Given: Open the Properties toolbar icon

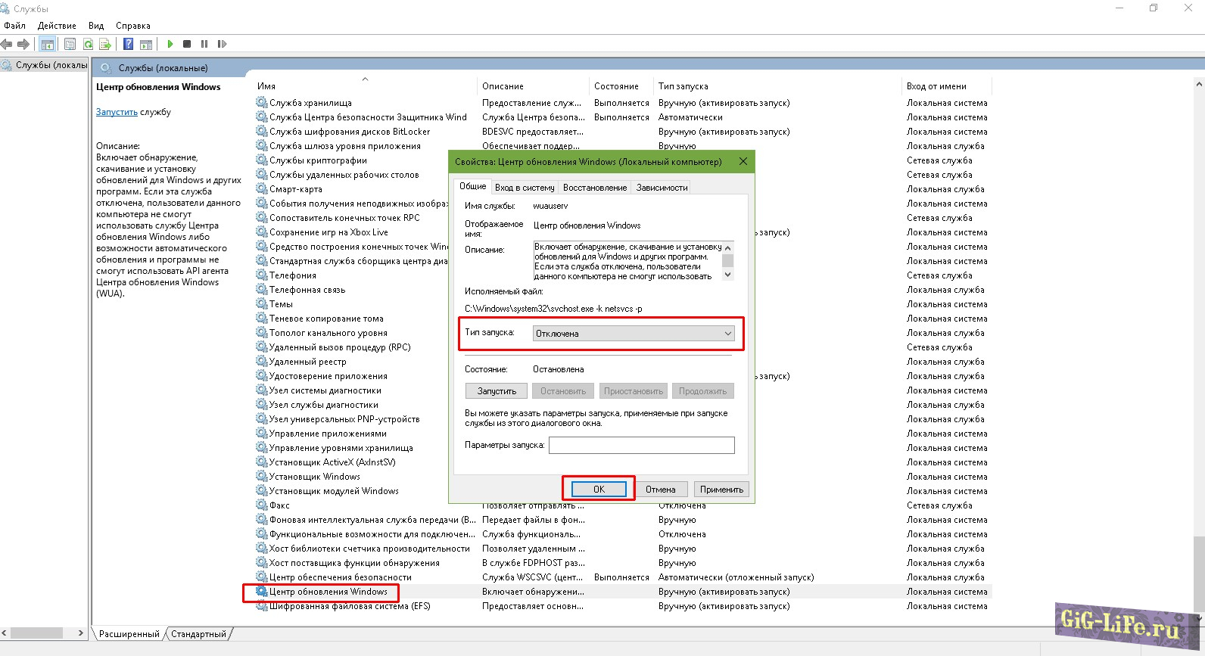Looking at the screenshot, I should pos(70,44).
